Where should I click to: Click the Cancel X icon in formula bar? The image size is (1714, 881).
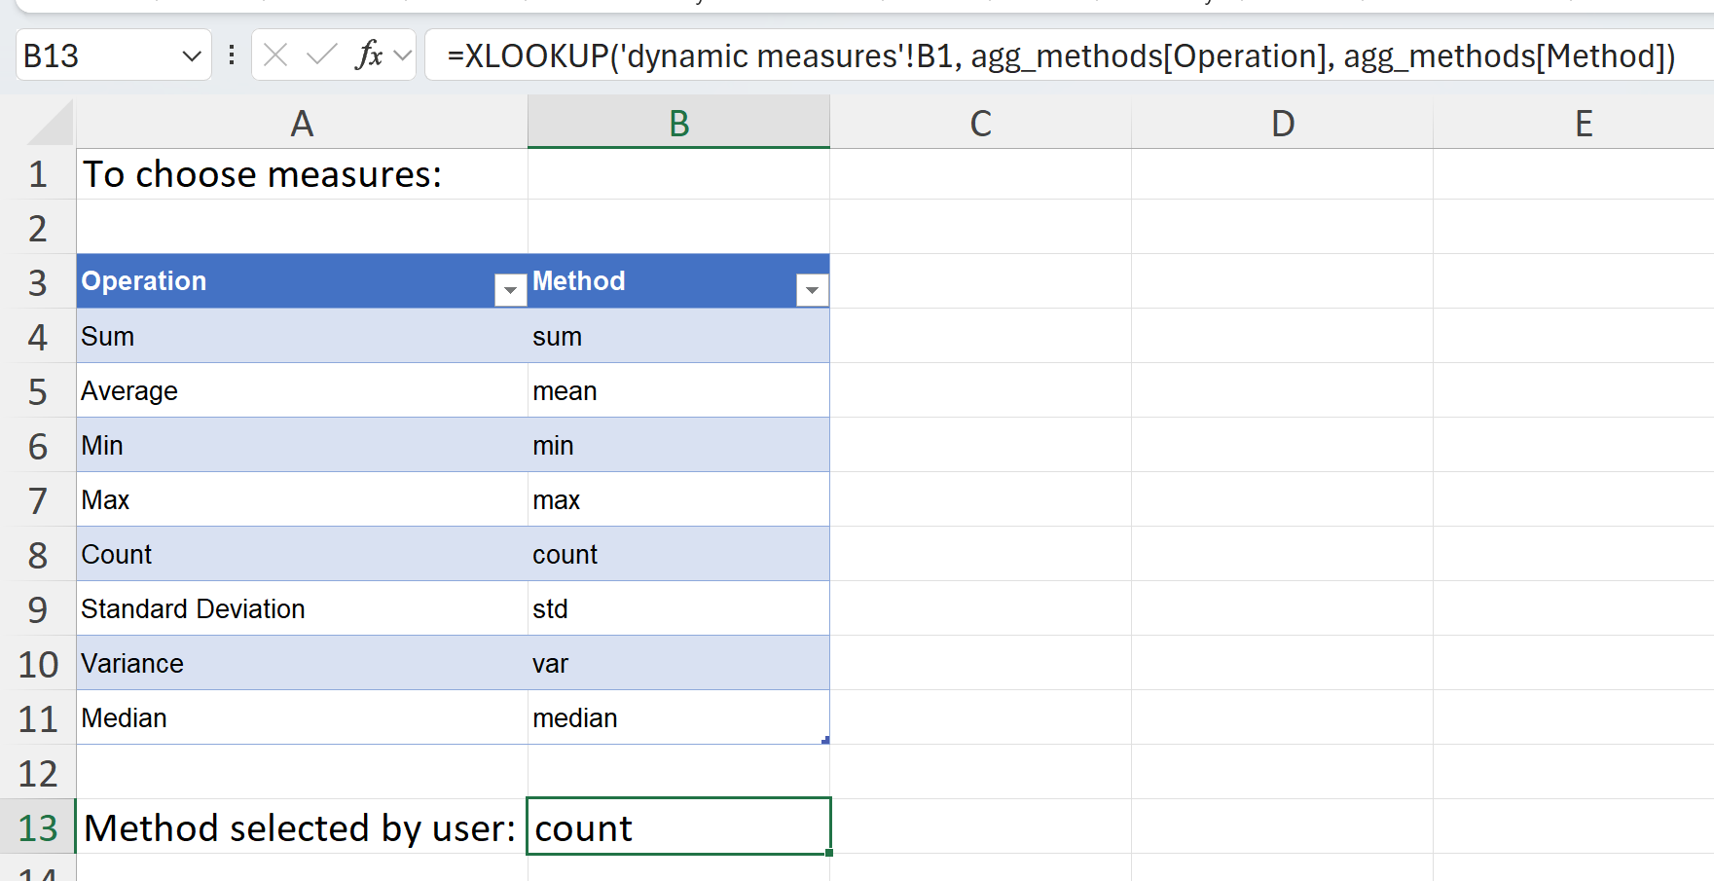275,55
